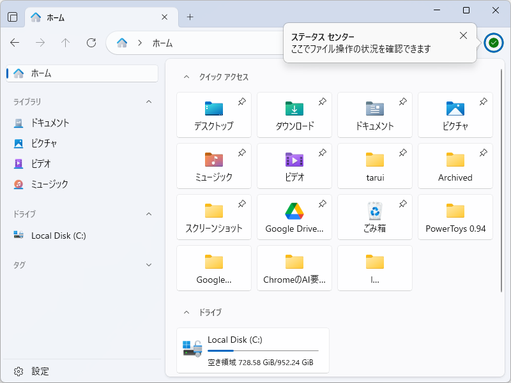
Task: Open the ごみ箱 tile in quick access
Action: pyautogui.click(x=375, y=217)
